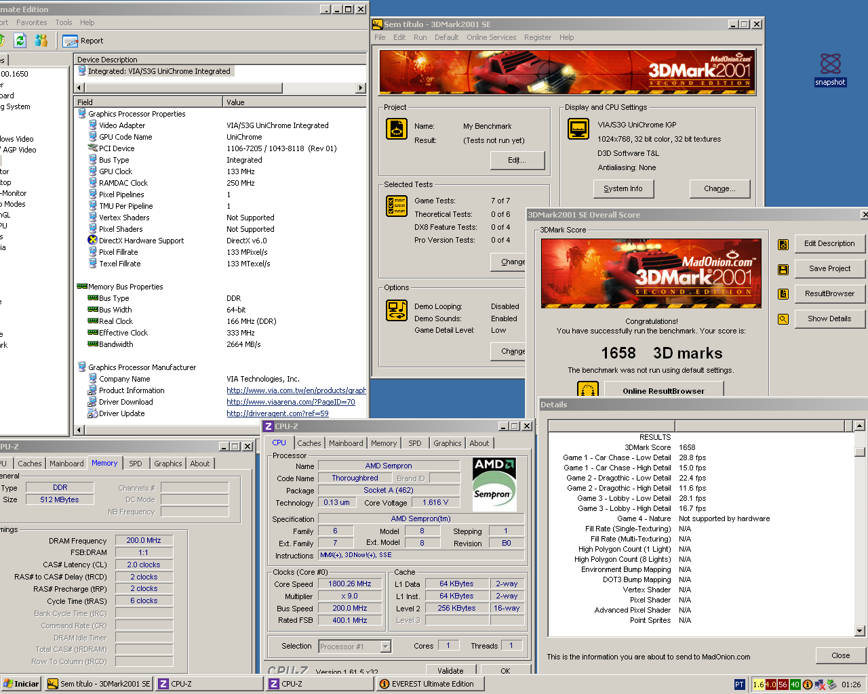Click the Project icon in 3DMark2001
The width and height of the screenshot is (868, 694).
click(x=397, y=129)
